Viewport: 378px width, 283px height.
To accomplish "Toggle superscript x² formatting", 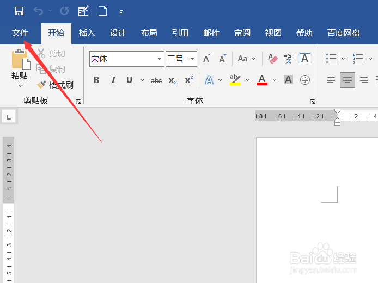I will pos(189,80).
